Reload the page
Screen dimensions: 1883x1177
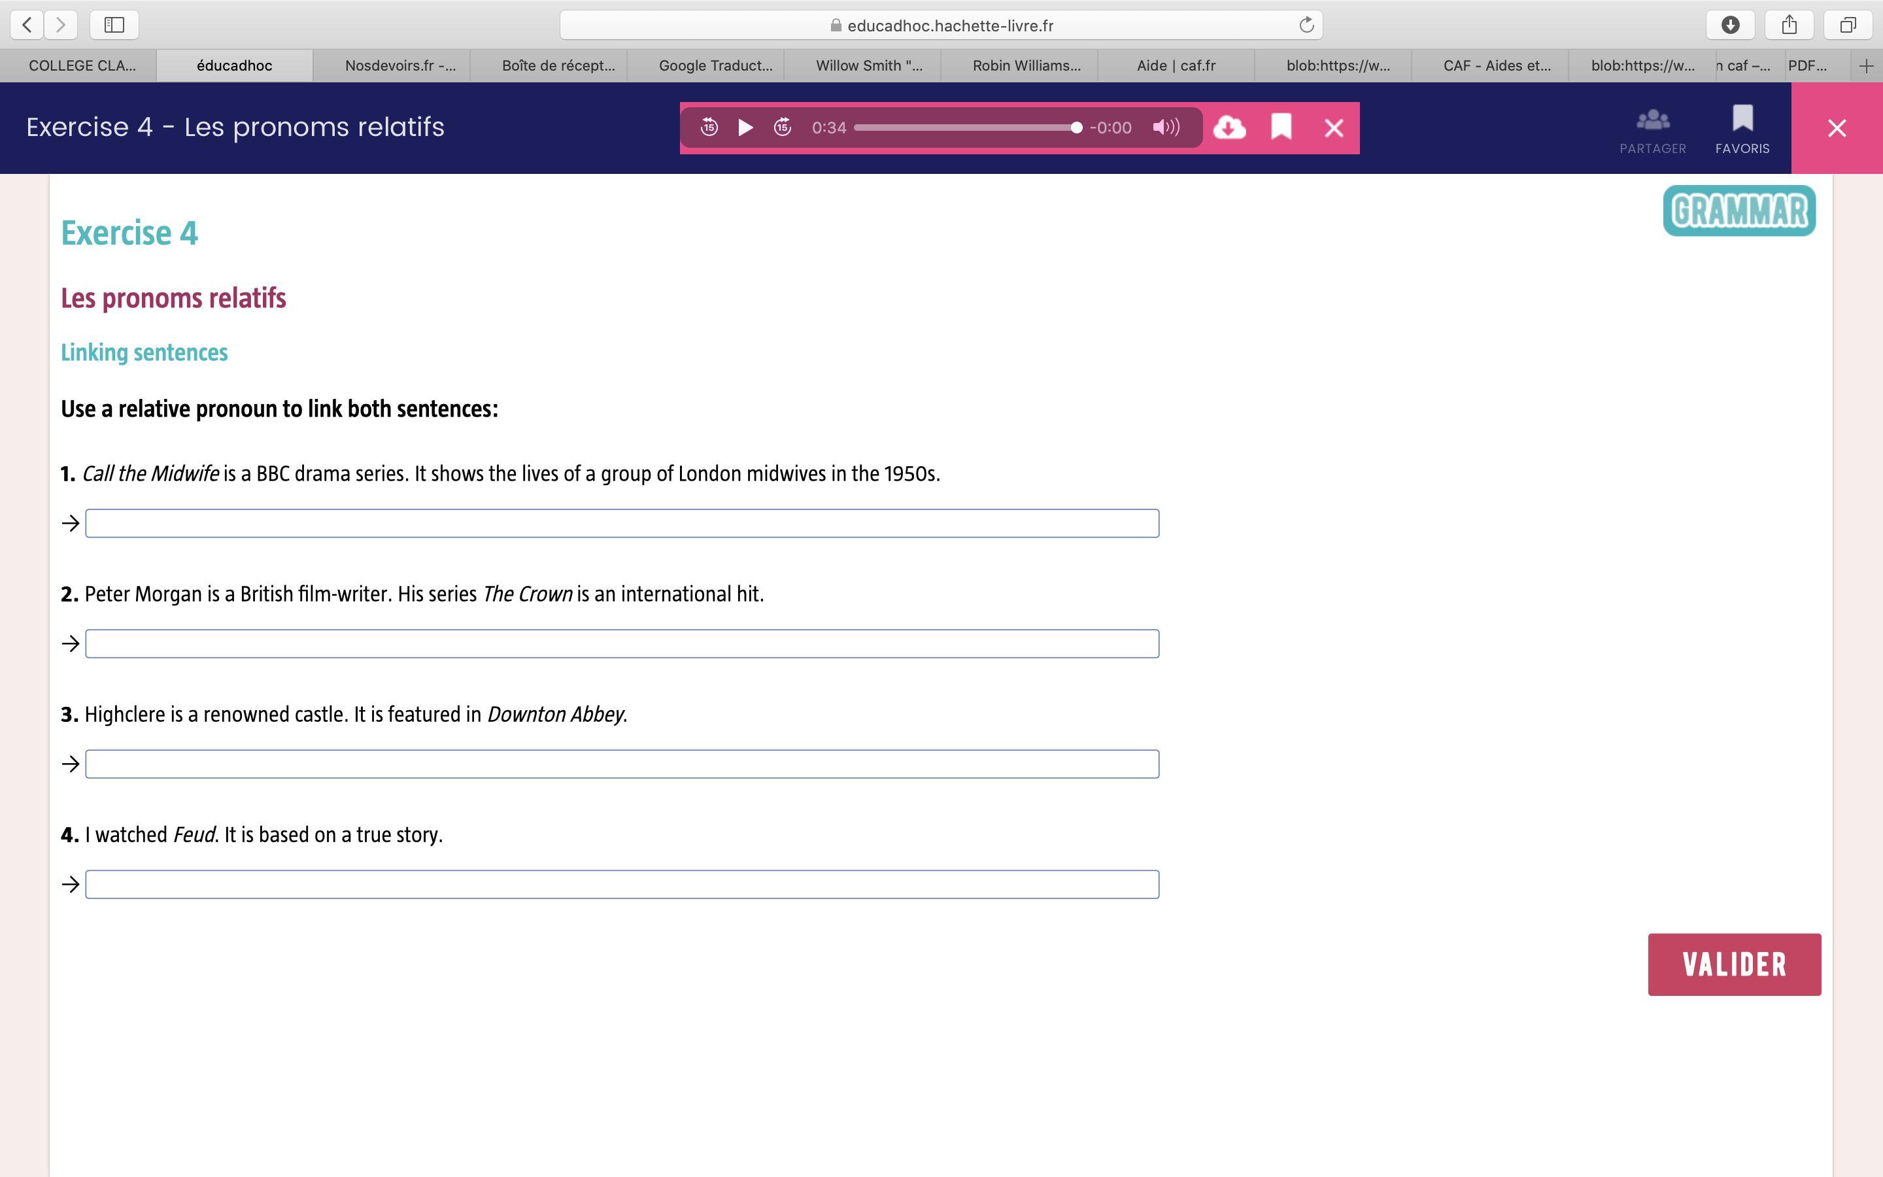pyautogui.click(x=1306, y=25)
